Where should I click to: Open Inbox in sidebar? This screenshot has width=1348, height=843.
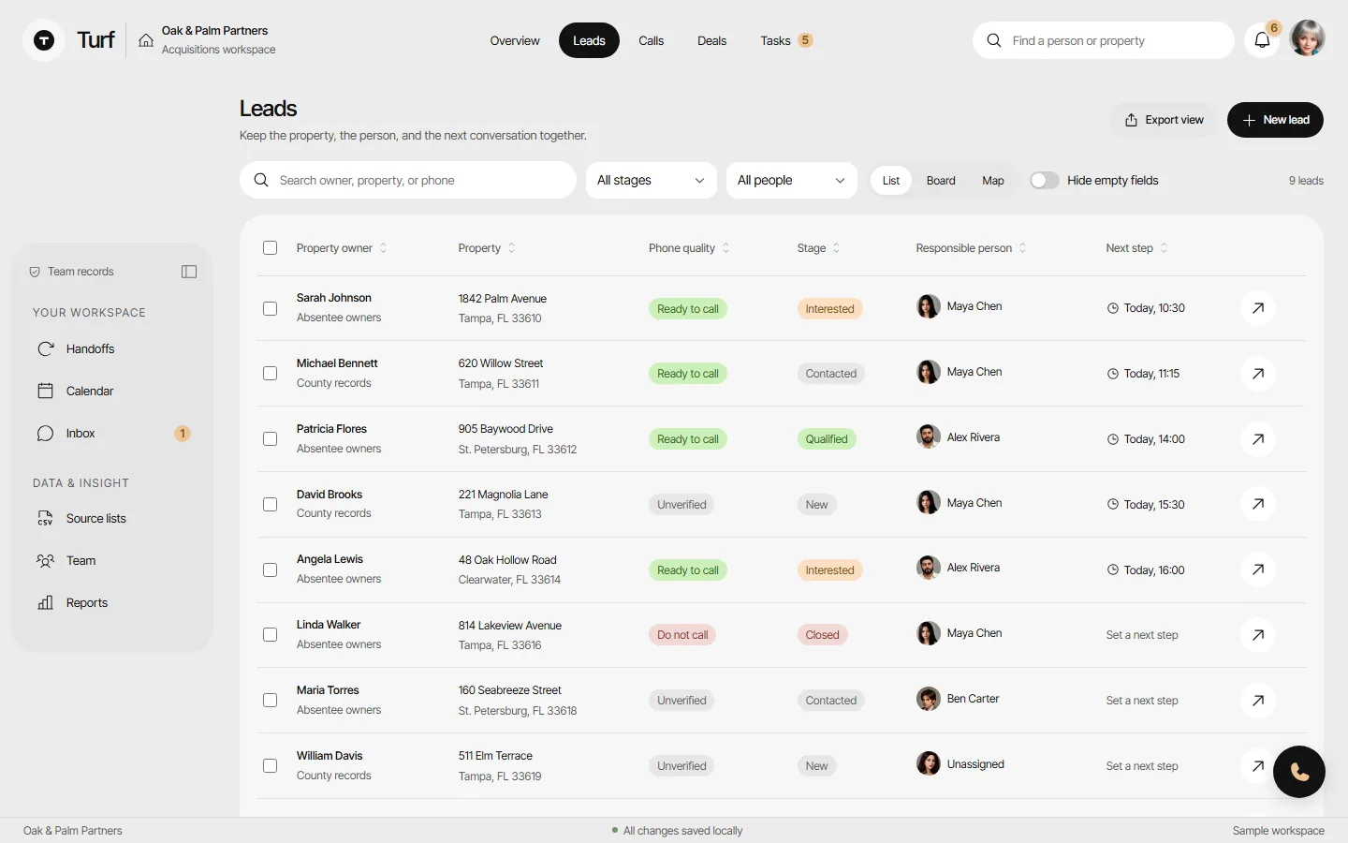(x=112, y=433)
